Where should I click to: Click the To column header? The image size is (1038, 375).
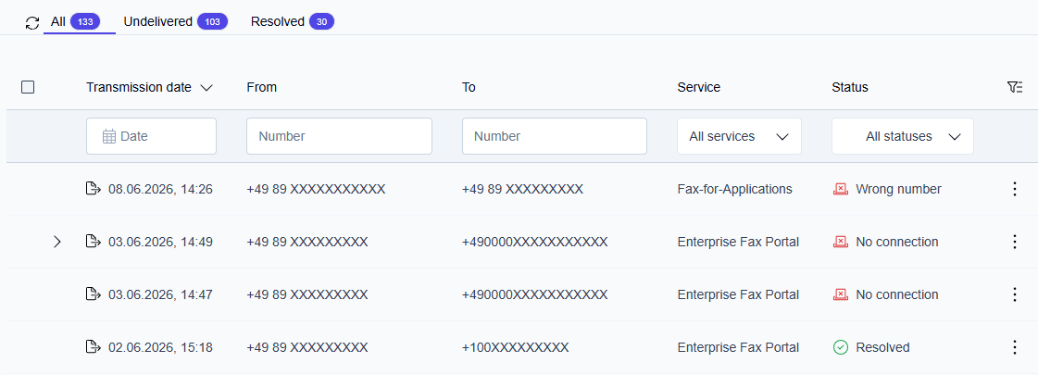click(469, 87)
